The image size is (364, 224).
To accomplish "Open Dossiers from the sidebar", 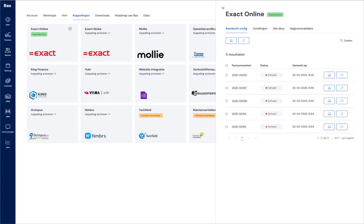I will click(8, 36).
